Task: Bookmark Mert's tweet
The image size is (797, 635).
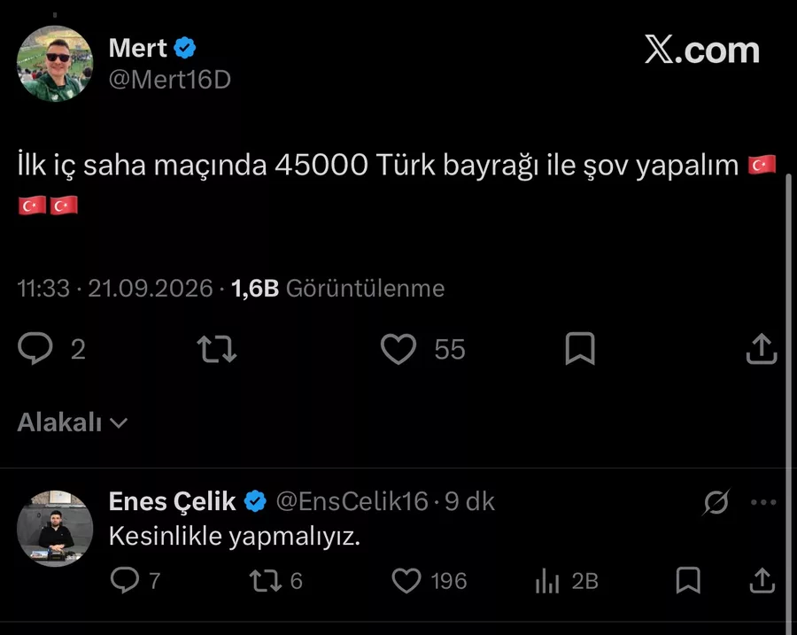Action: [x=580, y=349]
